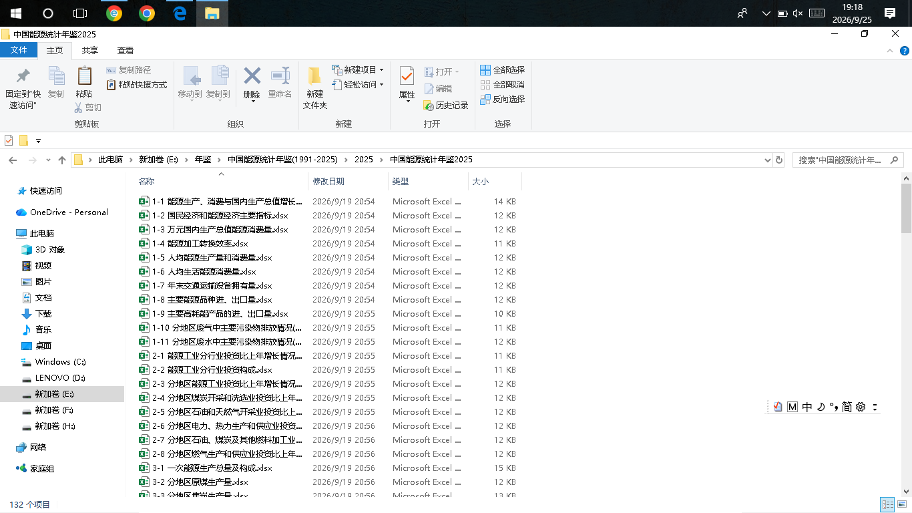
Task: Create a new folder with 新建文件夹
Action: click(314, 88)
